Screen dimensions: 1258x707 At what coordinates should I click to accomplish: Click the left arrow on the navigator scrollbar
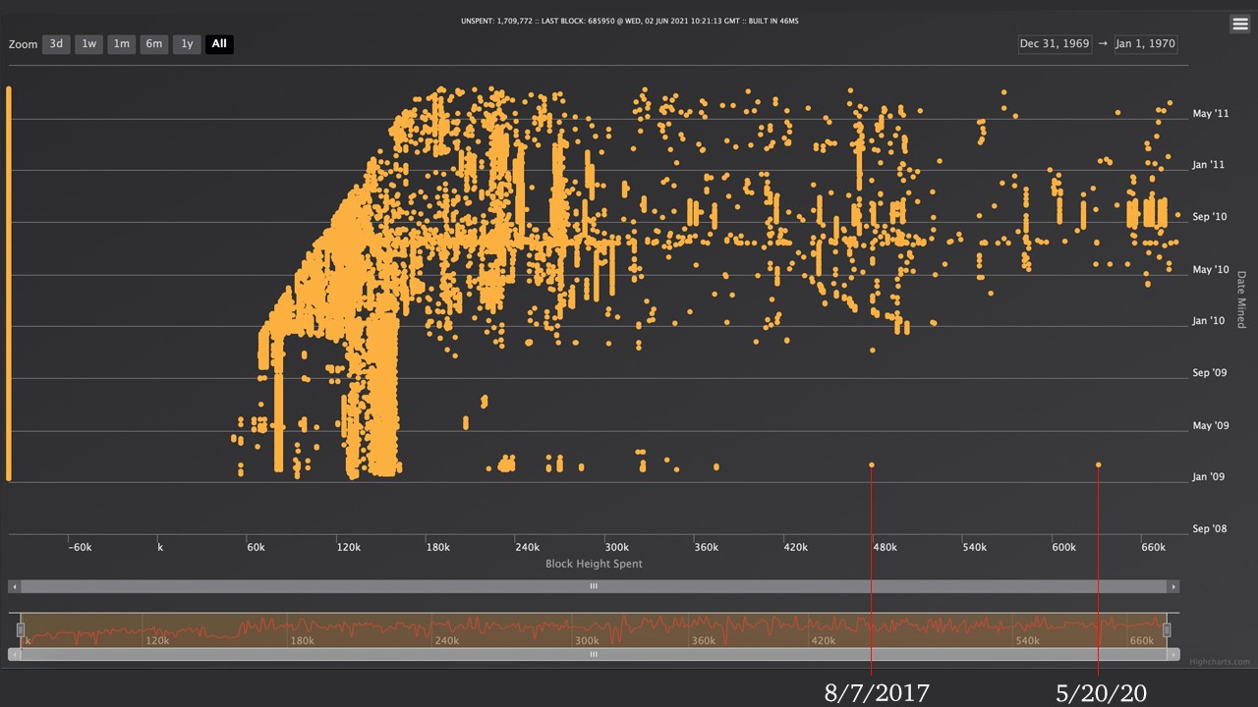click(15, 654)
